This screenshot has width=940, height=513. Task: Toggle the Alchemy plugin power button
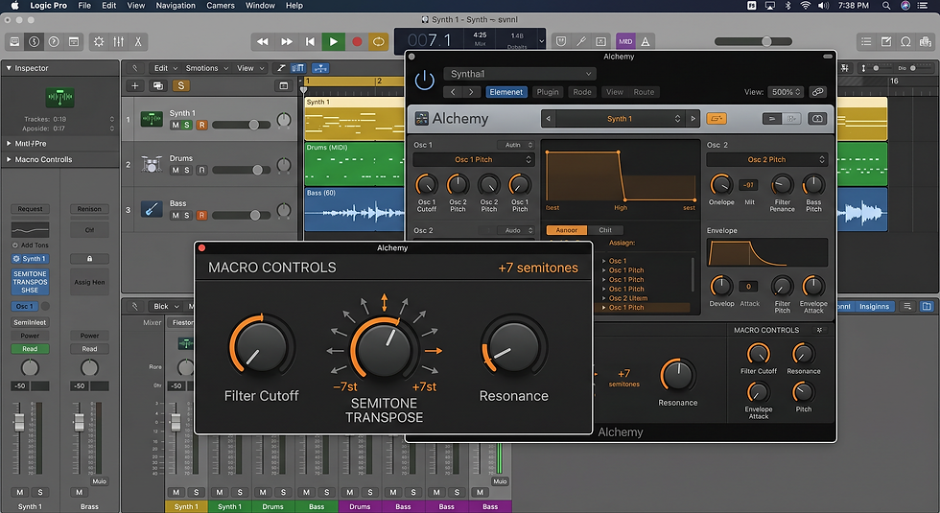click(424, 81)
